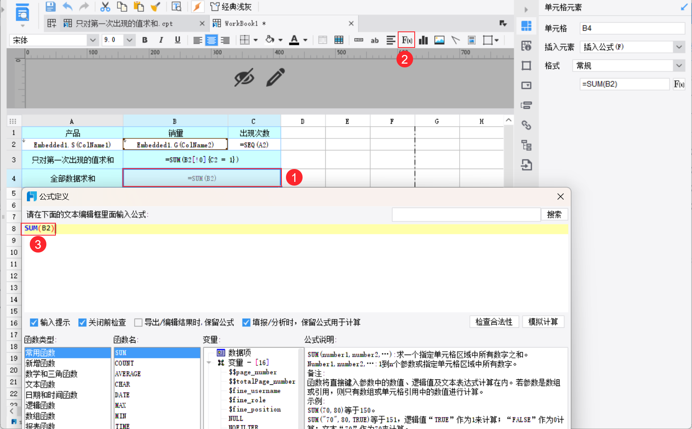Click the pencil edit icon in gray area
This screenshot has width=692, height=429.
coord(275,77)
